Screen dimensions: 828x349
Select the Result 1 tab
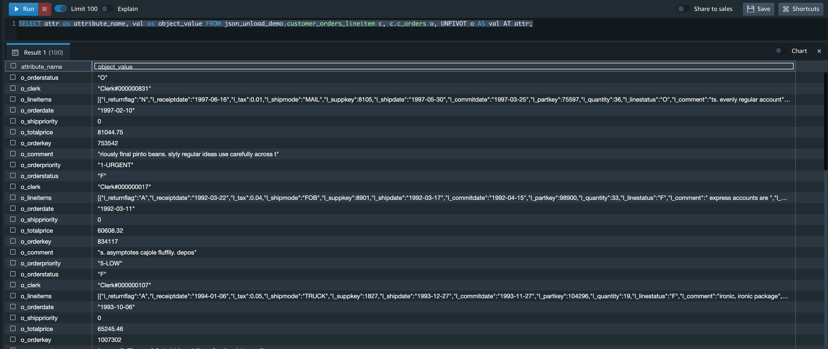click(x=43, y=52)
